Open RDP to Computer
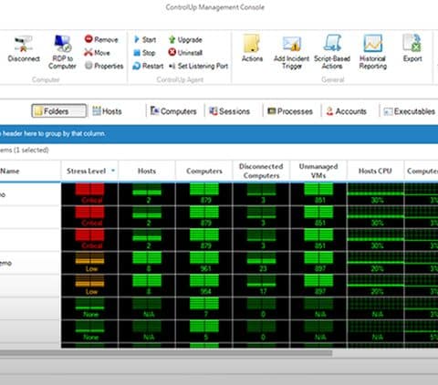The width and height of the screenshot is (438, 385). coord(62,52)
